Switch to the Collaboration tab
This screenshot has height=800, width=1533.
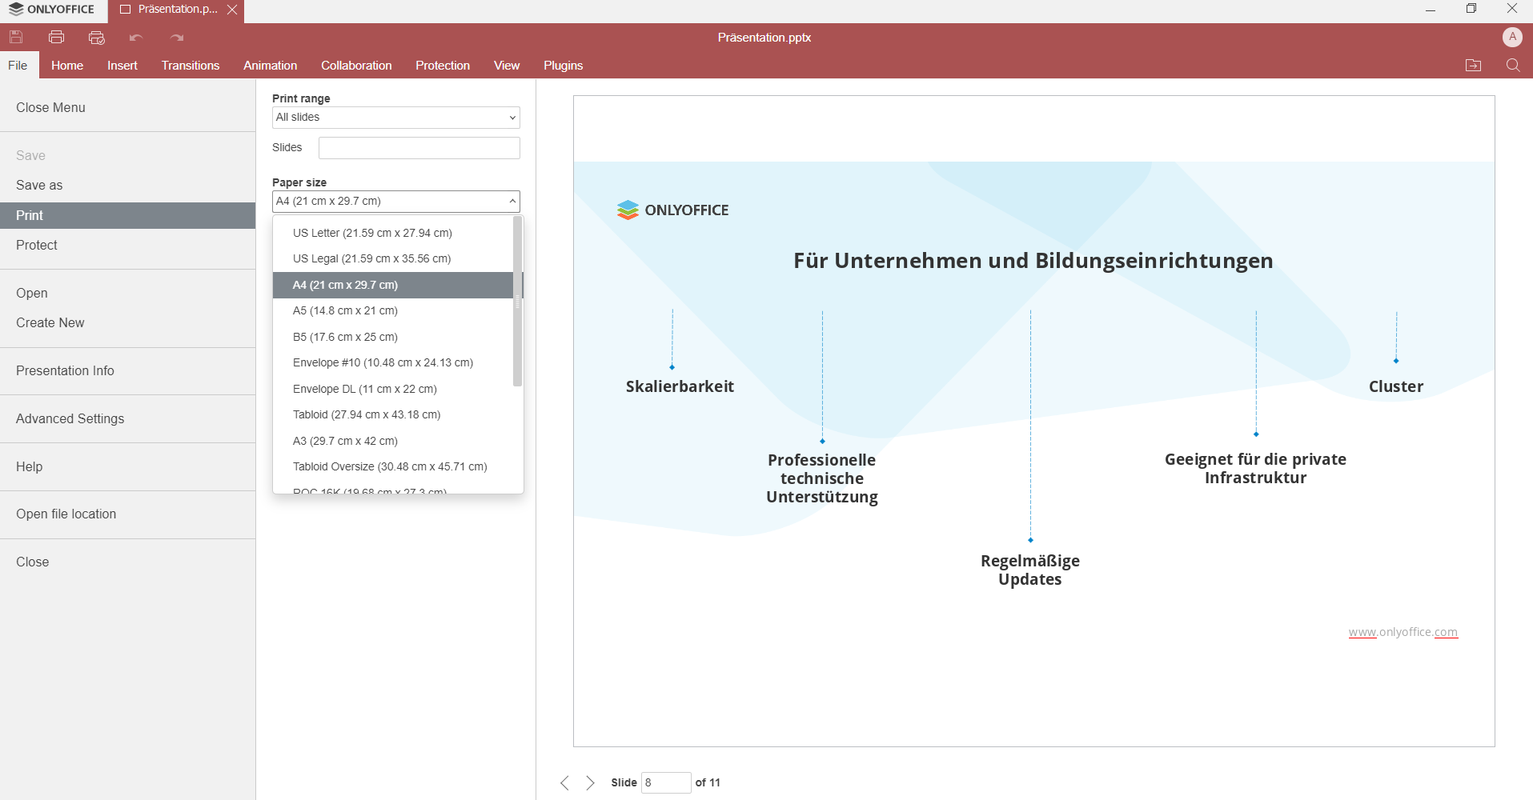coord(356,66)
